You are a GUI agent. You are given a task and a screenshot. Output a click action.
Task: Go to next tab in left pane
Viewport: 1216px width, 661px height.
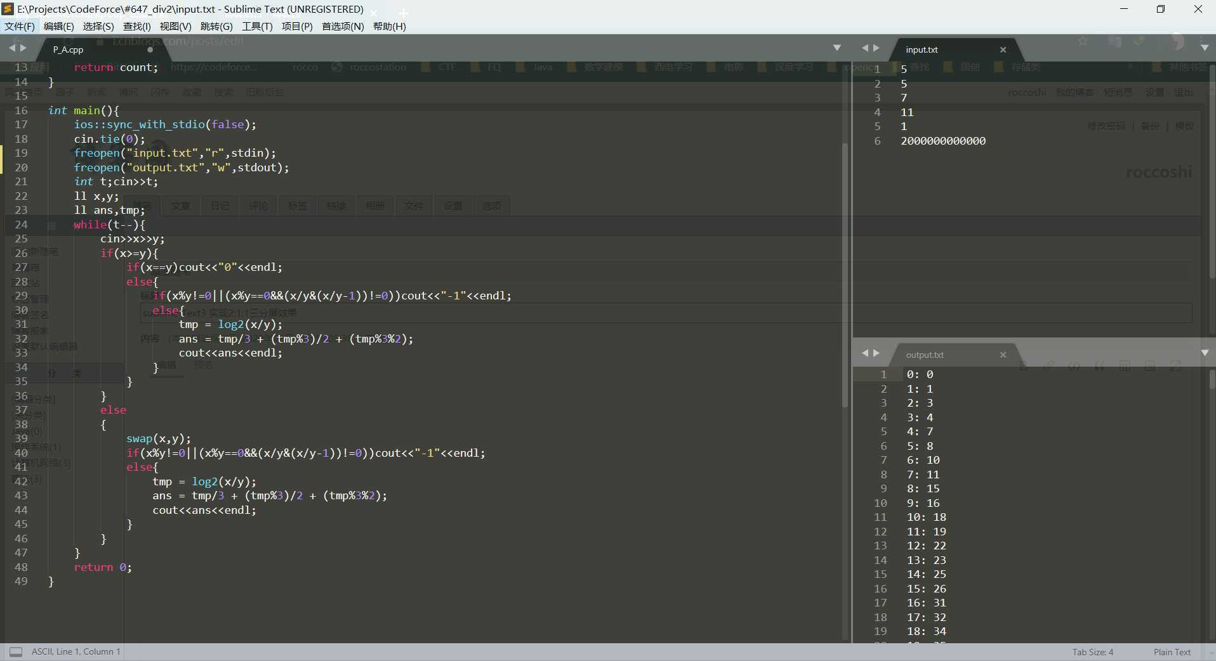click(23, 48)
